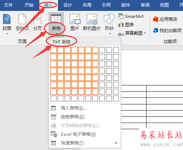Expand the Cover Page dropdown arrow
This screenshot has width=183, height=150.
pos(7,34)
